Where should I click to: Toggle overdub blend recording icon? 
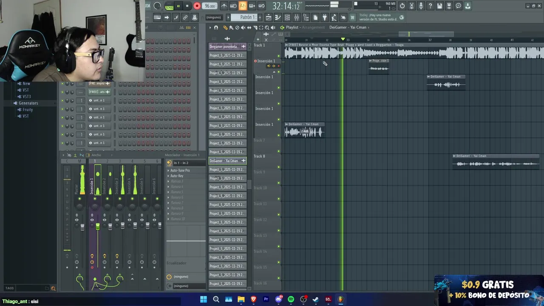click(x=252, y=6)
